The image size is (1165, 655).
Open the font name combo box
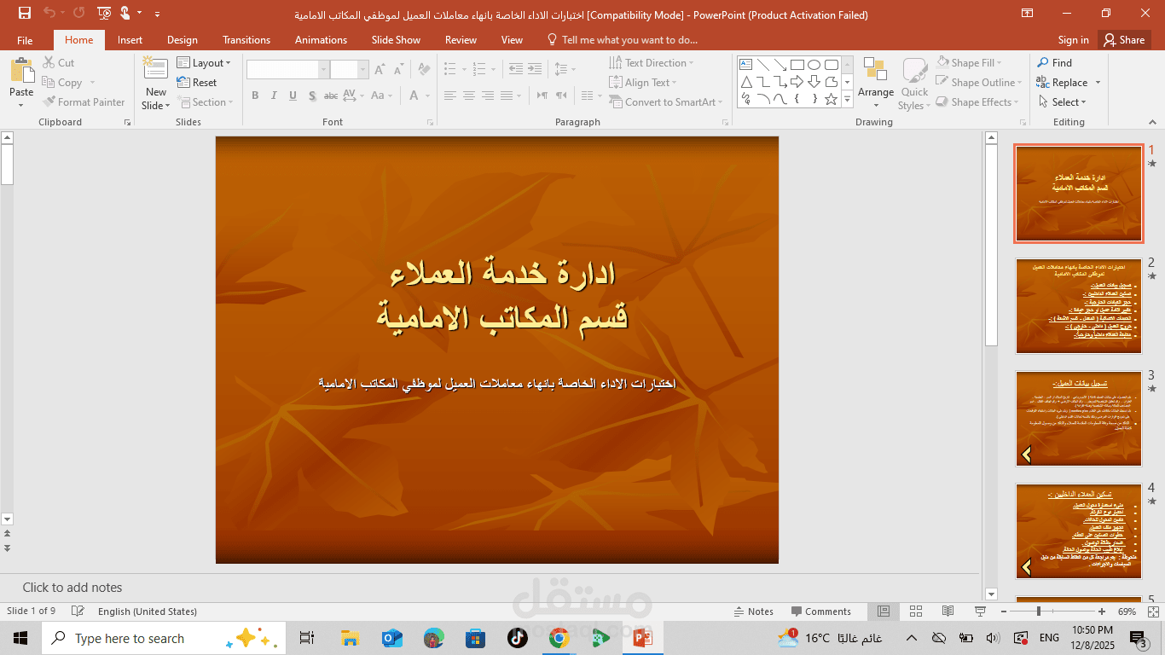[287, 70]
